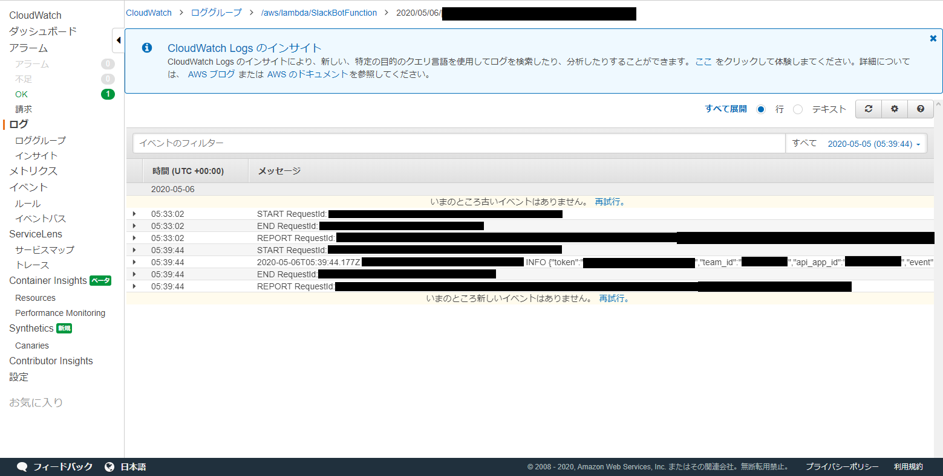The width and height of the screenshot is (943, 476).
Task: Expand the 05:33:02 REPORT RequestId row
Action: click(x=134, y=238)
